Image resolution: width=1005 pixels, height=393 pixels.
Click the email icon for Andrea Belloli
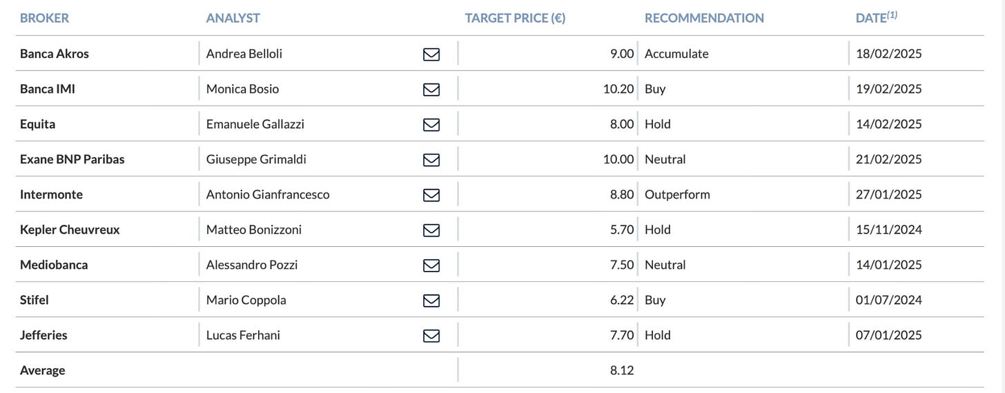[431, 54]
